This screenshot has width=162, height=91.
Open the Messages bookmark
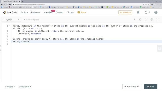point(4,7)
